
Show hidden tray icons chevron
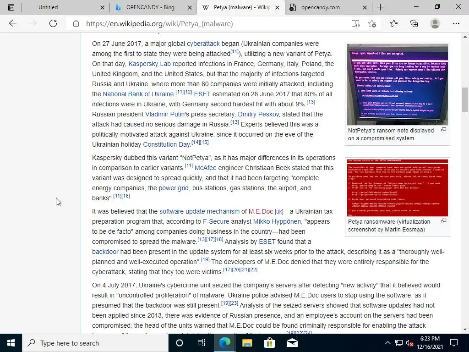387,343
